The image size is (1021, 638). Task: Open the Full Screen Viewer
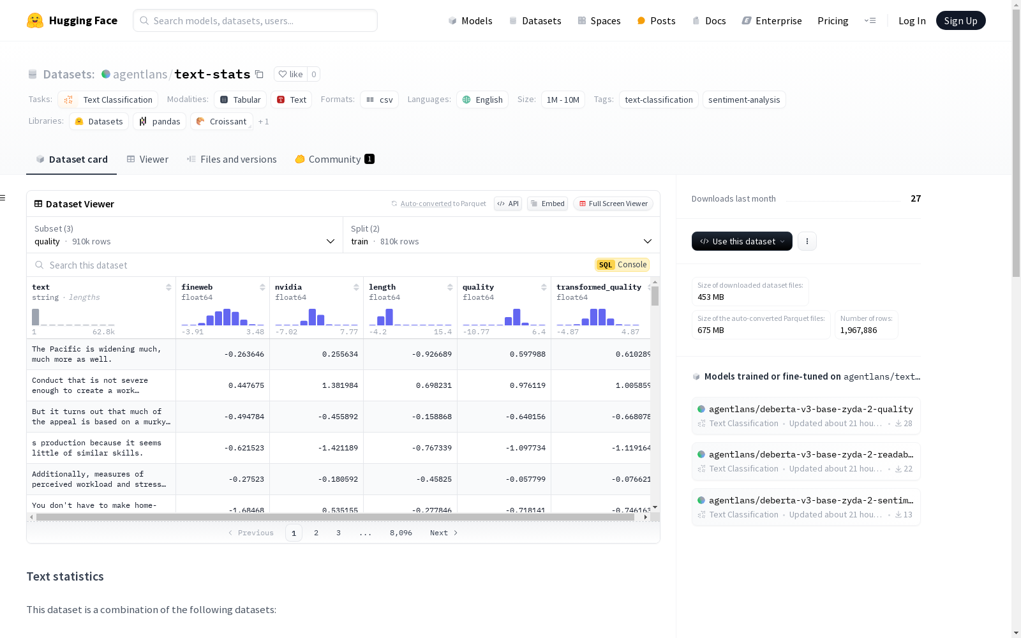pyautogui.click(x=613, y=204)
